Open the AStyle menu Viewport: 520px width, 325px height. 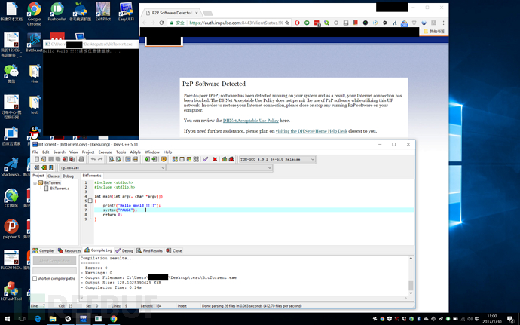[136, 152]
